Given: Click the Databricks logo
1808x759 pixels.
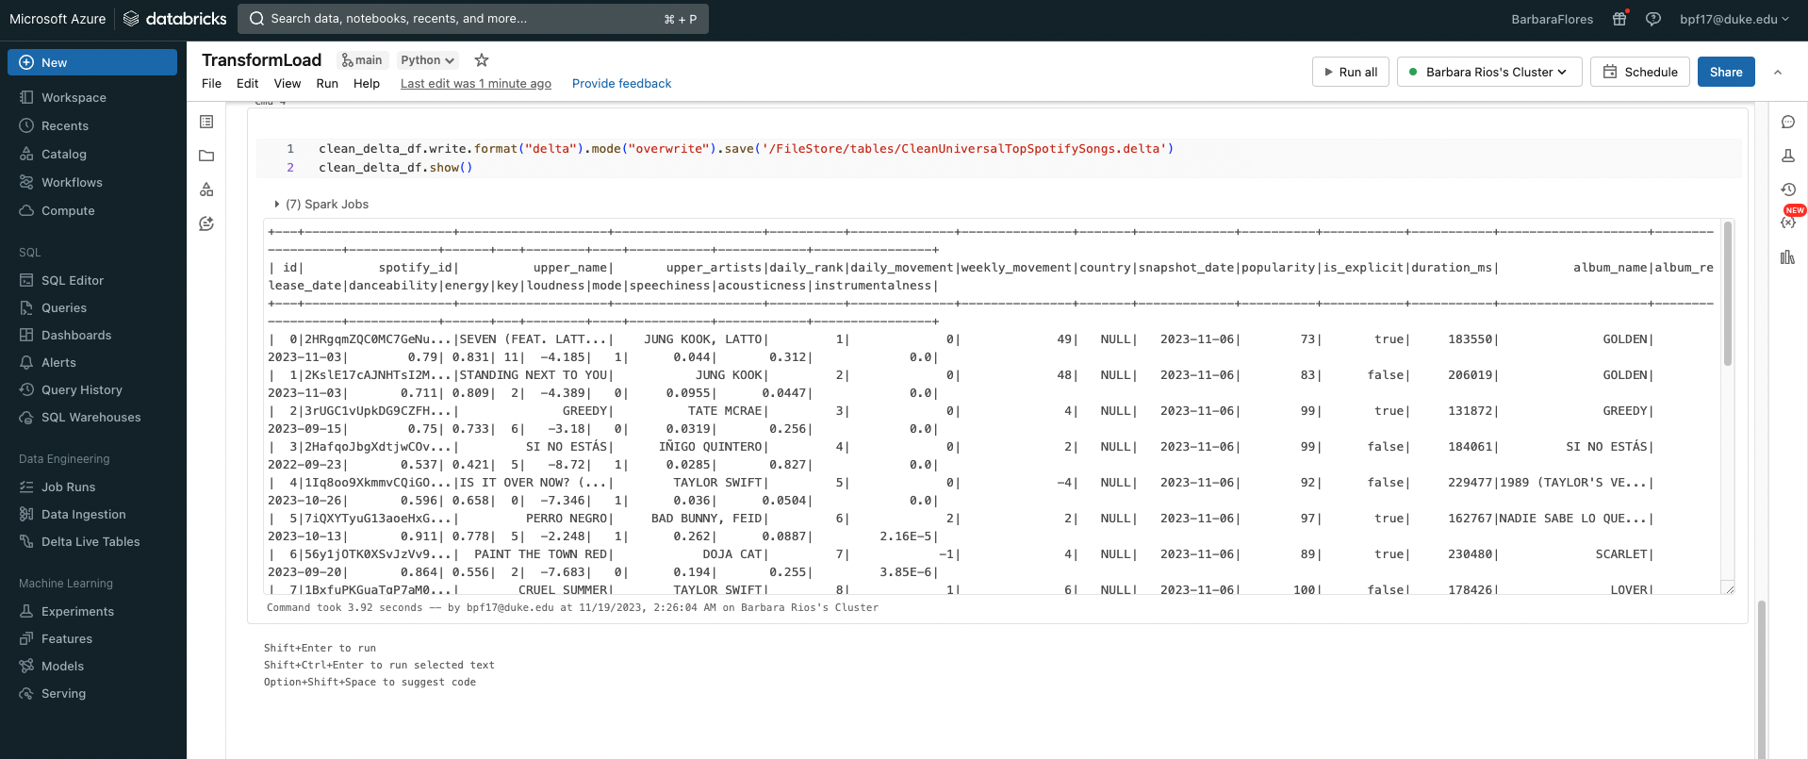Looking at the screenshot, I should click(x=175, y=19).
